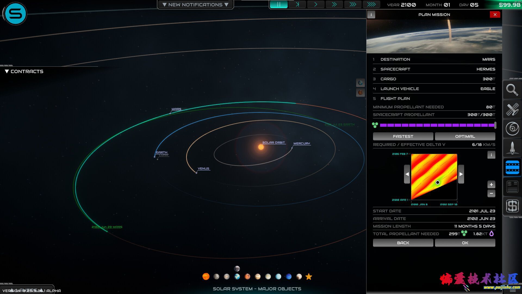Open the Launch Vehicle step row

(434, 89)
